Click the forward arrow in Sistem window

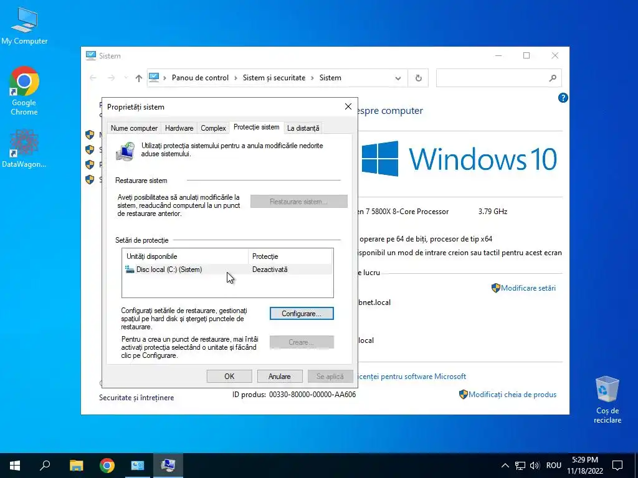tap(111, 78)
